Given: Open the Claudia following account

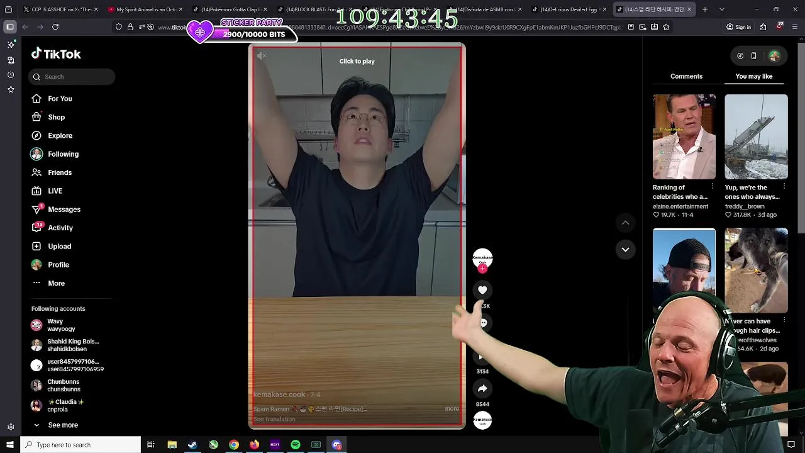Looking at the screenshot, I should coord(58,406).
